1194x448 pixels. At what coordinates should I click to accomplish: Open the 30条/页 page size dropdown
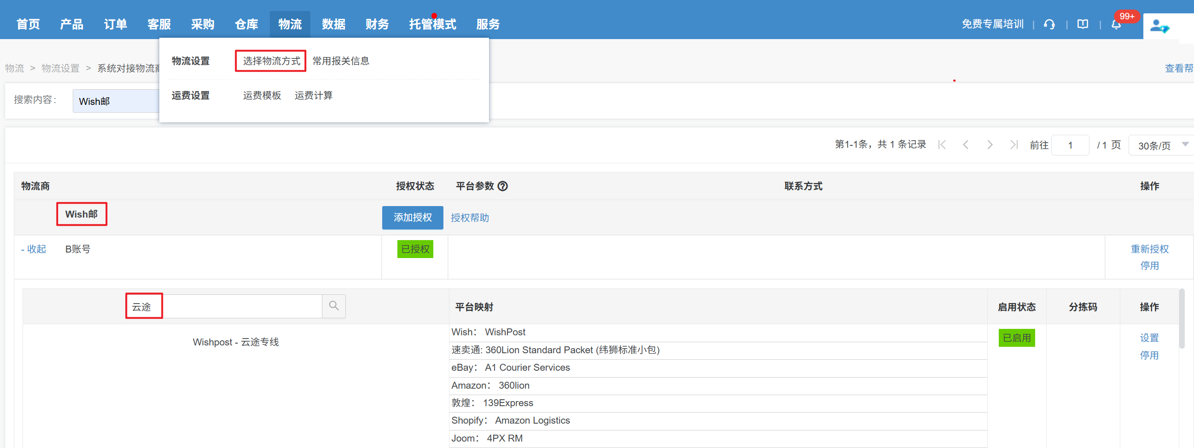pyautogui.click(x=1161, y=145)
